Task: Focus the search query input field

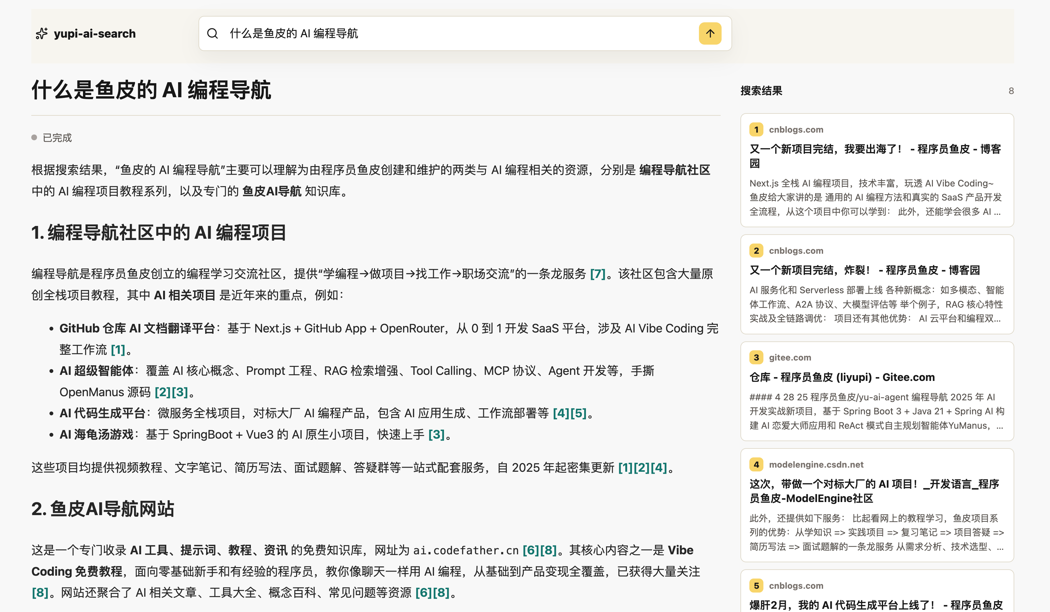Action: click(461, 33)
